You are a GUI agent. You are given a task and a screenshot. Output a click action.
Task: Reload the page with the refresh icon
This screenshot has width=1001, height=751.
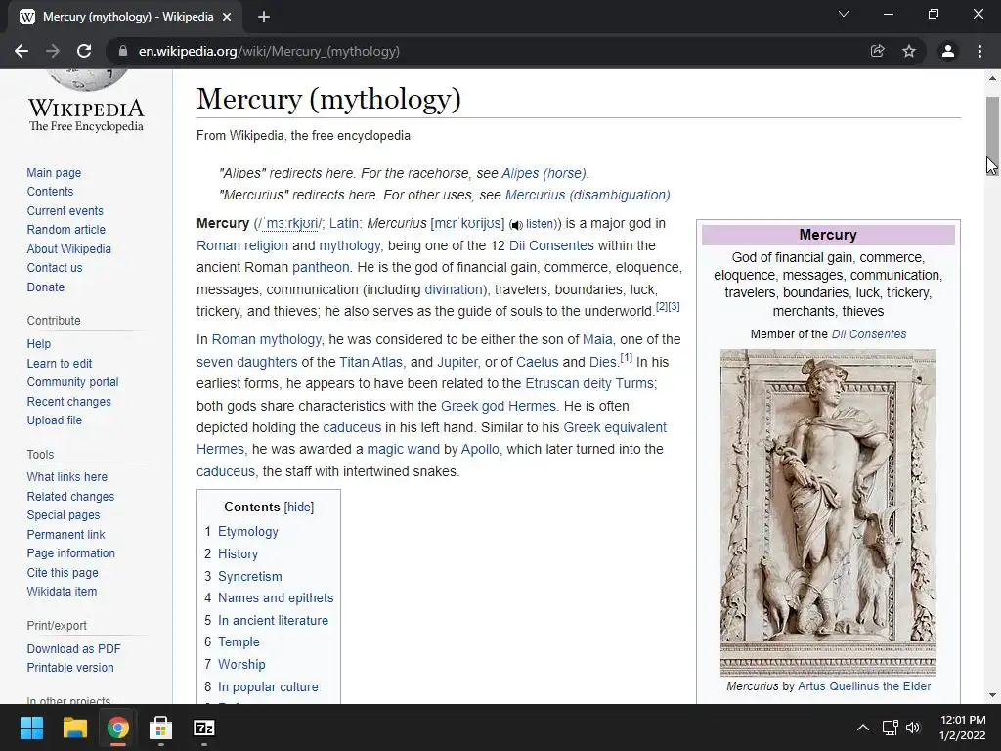[84, 51]
